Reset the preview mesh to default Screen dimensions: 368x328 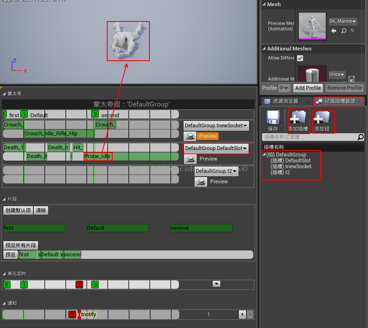pyautogui.click(x=352, y=31)
